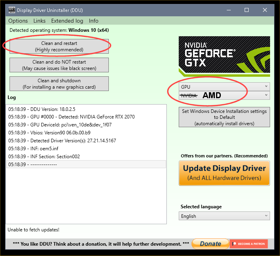Click the Unable to fetch updates! status text
This screenshot has width=280, height=256.
33,230
